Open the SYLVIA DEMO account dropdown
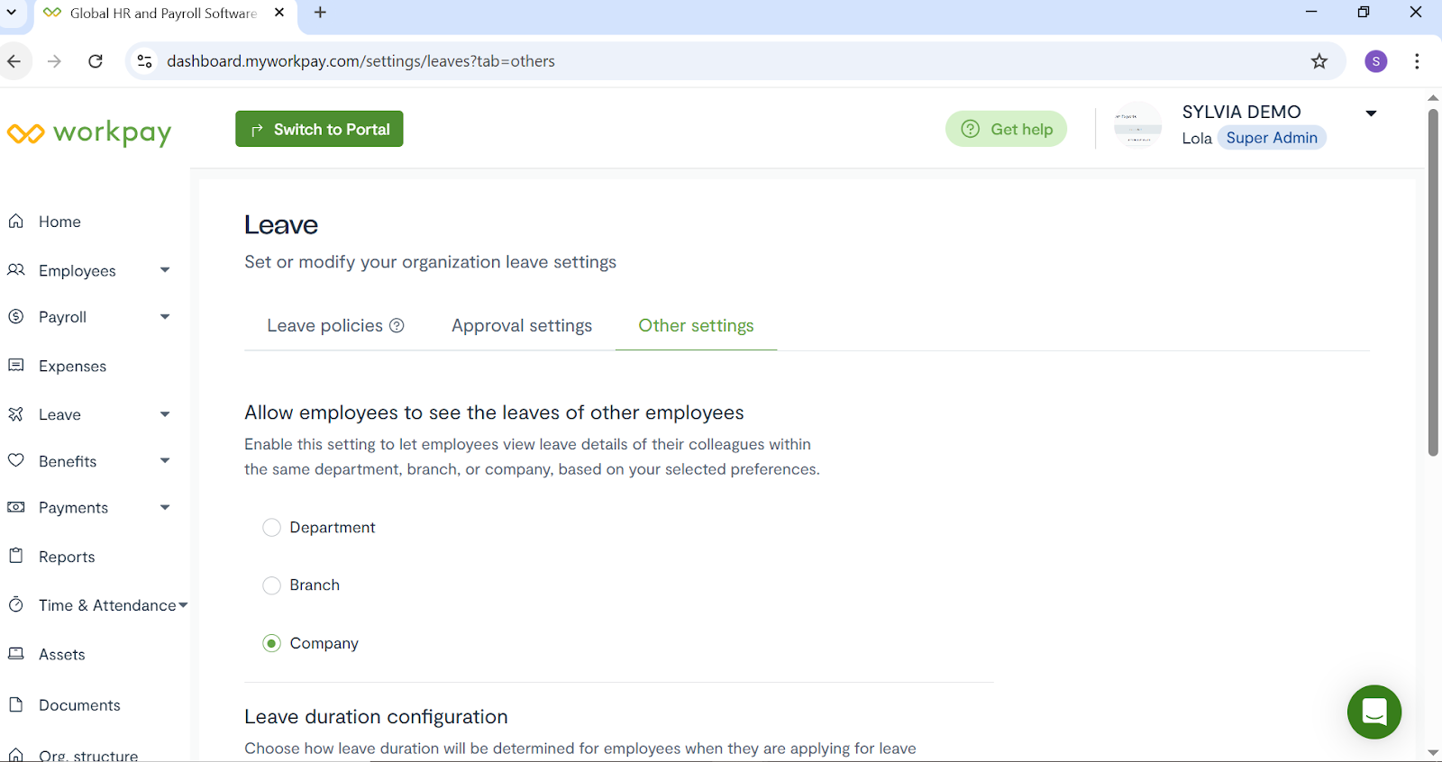 (1371, 113)
